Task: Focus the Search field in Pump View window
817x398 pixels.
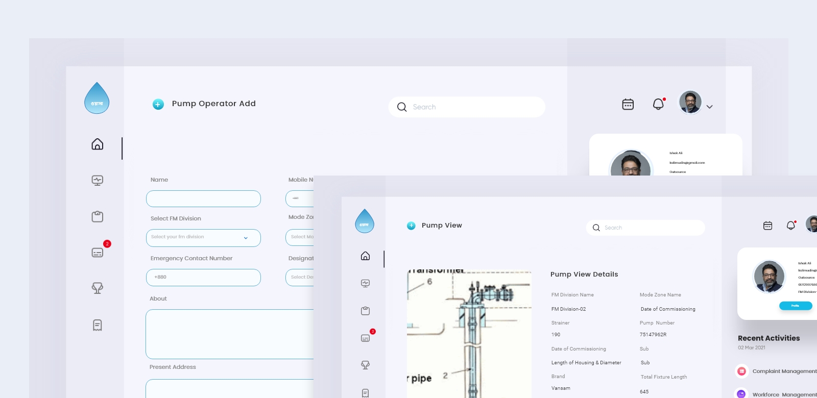Action: 645,228
